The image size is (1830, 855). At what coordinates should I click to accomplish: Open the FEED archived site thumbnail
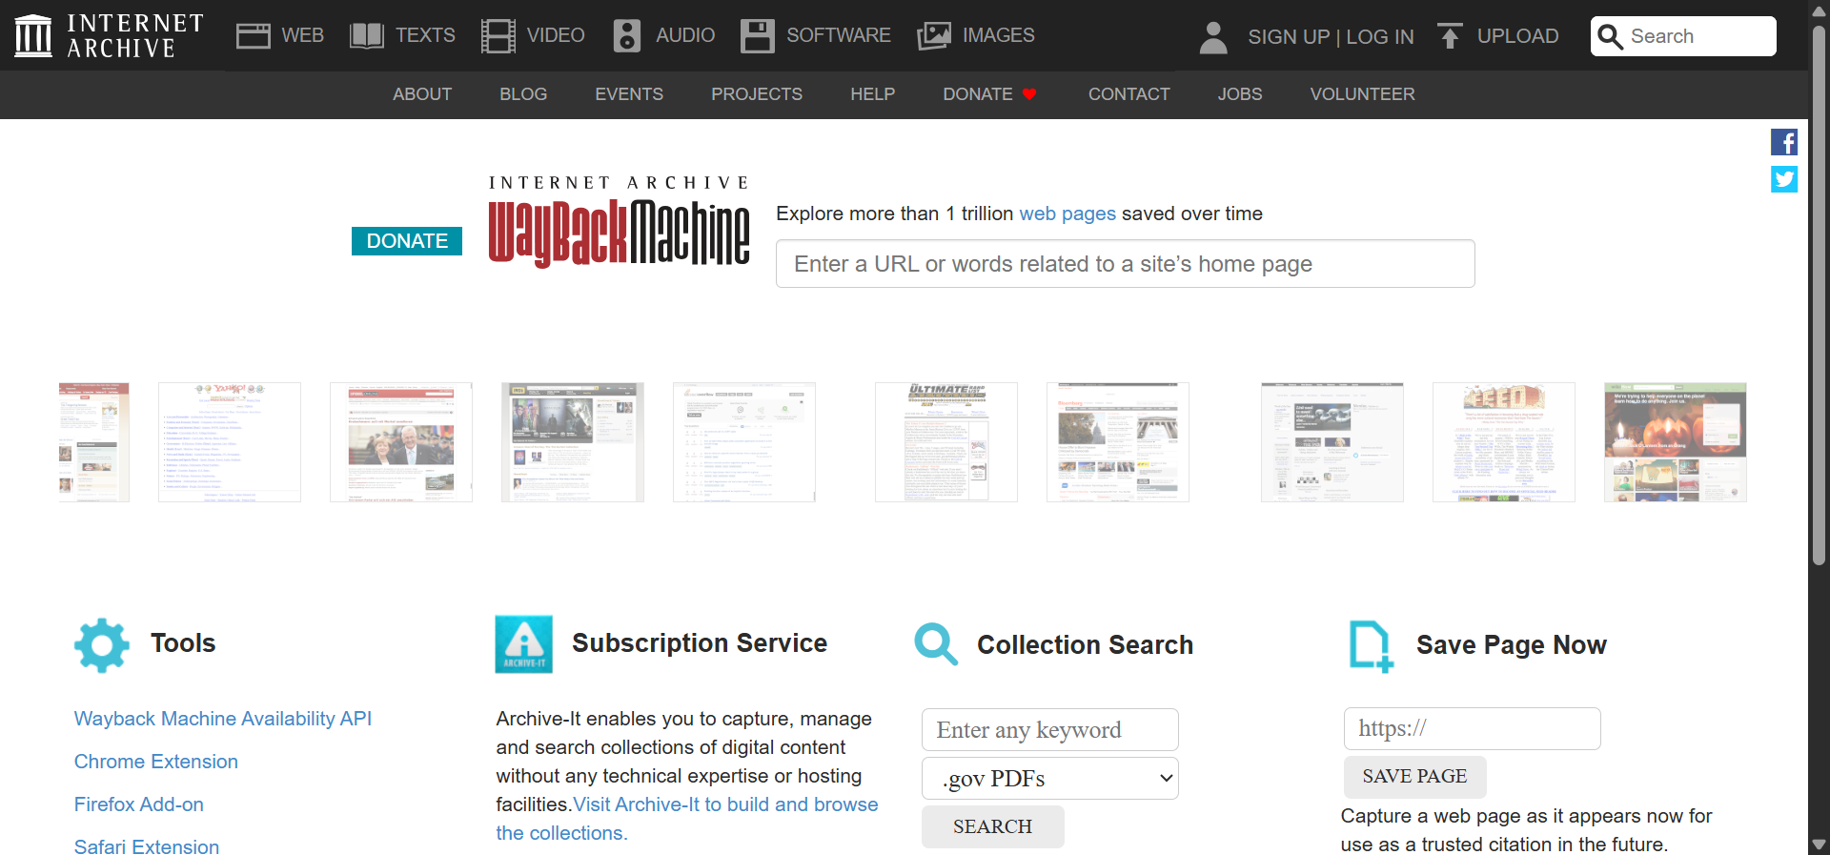(x=1504, y=442)
